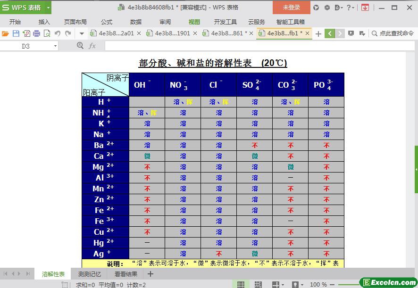Select the 看看结果 sheet tab

[x=126, y=274]
